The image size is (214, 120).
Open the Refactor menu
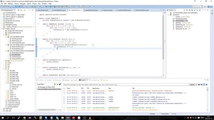[x=10, y=4]
